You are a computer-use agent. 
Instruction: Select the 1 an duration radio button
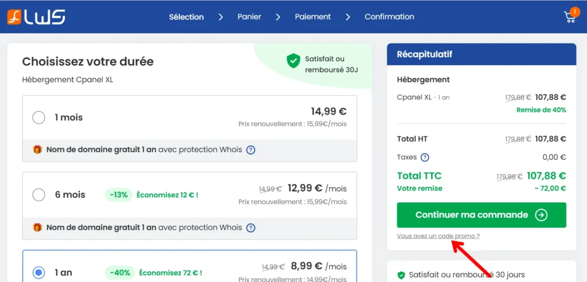click(39, 272)
